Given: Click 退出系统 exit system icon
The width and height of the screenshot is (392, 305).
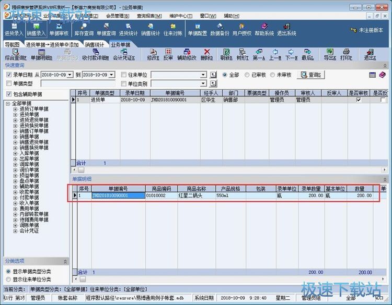Looking at the screenshot, I should click(286, 29).
